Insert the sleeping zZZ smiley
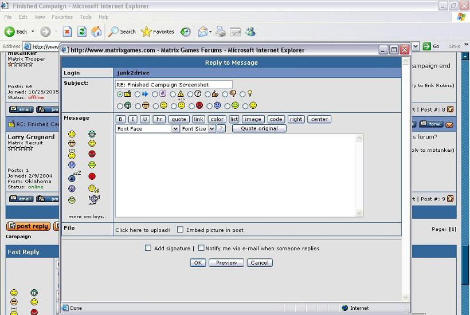 tap(73, 176)
